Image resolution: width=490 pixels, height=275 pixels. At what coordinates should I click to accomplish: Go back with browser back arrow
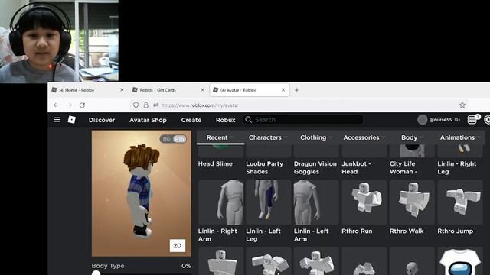click(x=56, y=105)
